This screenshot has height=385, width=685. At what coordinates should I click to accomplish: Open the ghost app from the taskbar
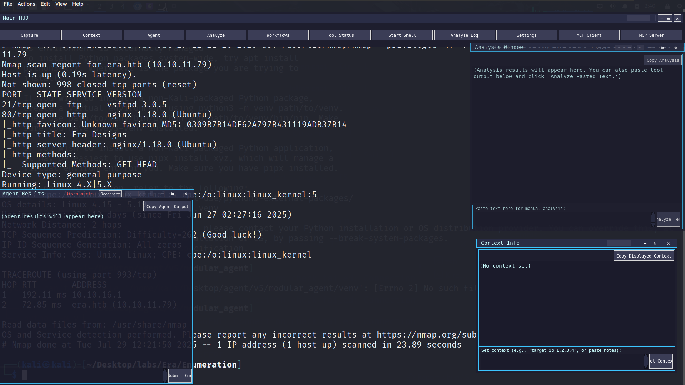point(150,6)
